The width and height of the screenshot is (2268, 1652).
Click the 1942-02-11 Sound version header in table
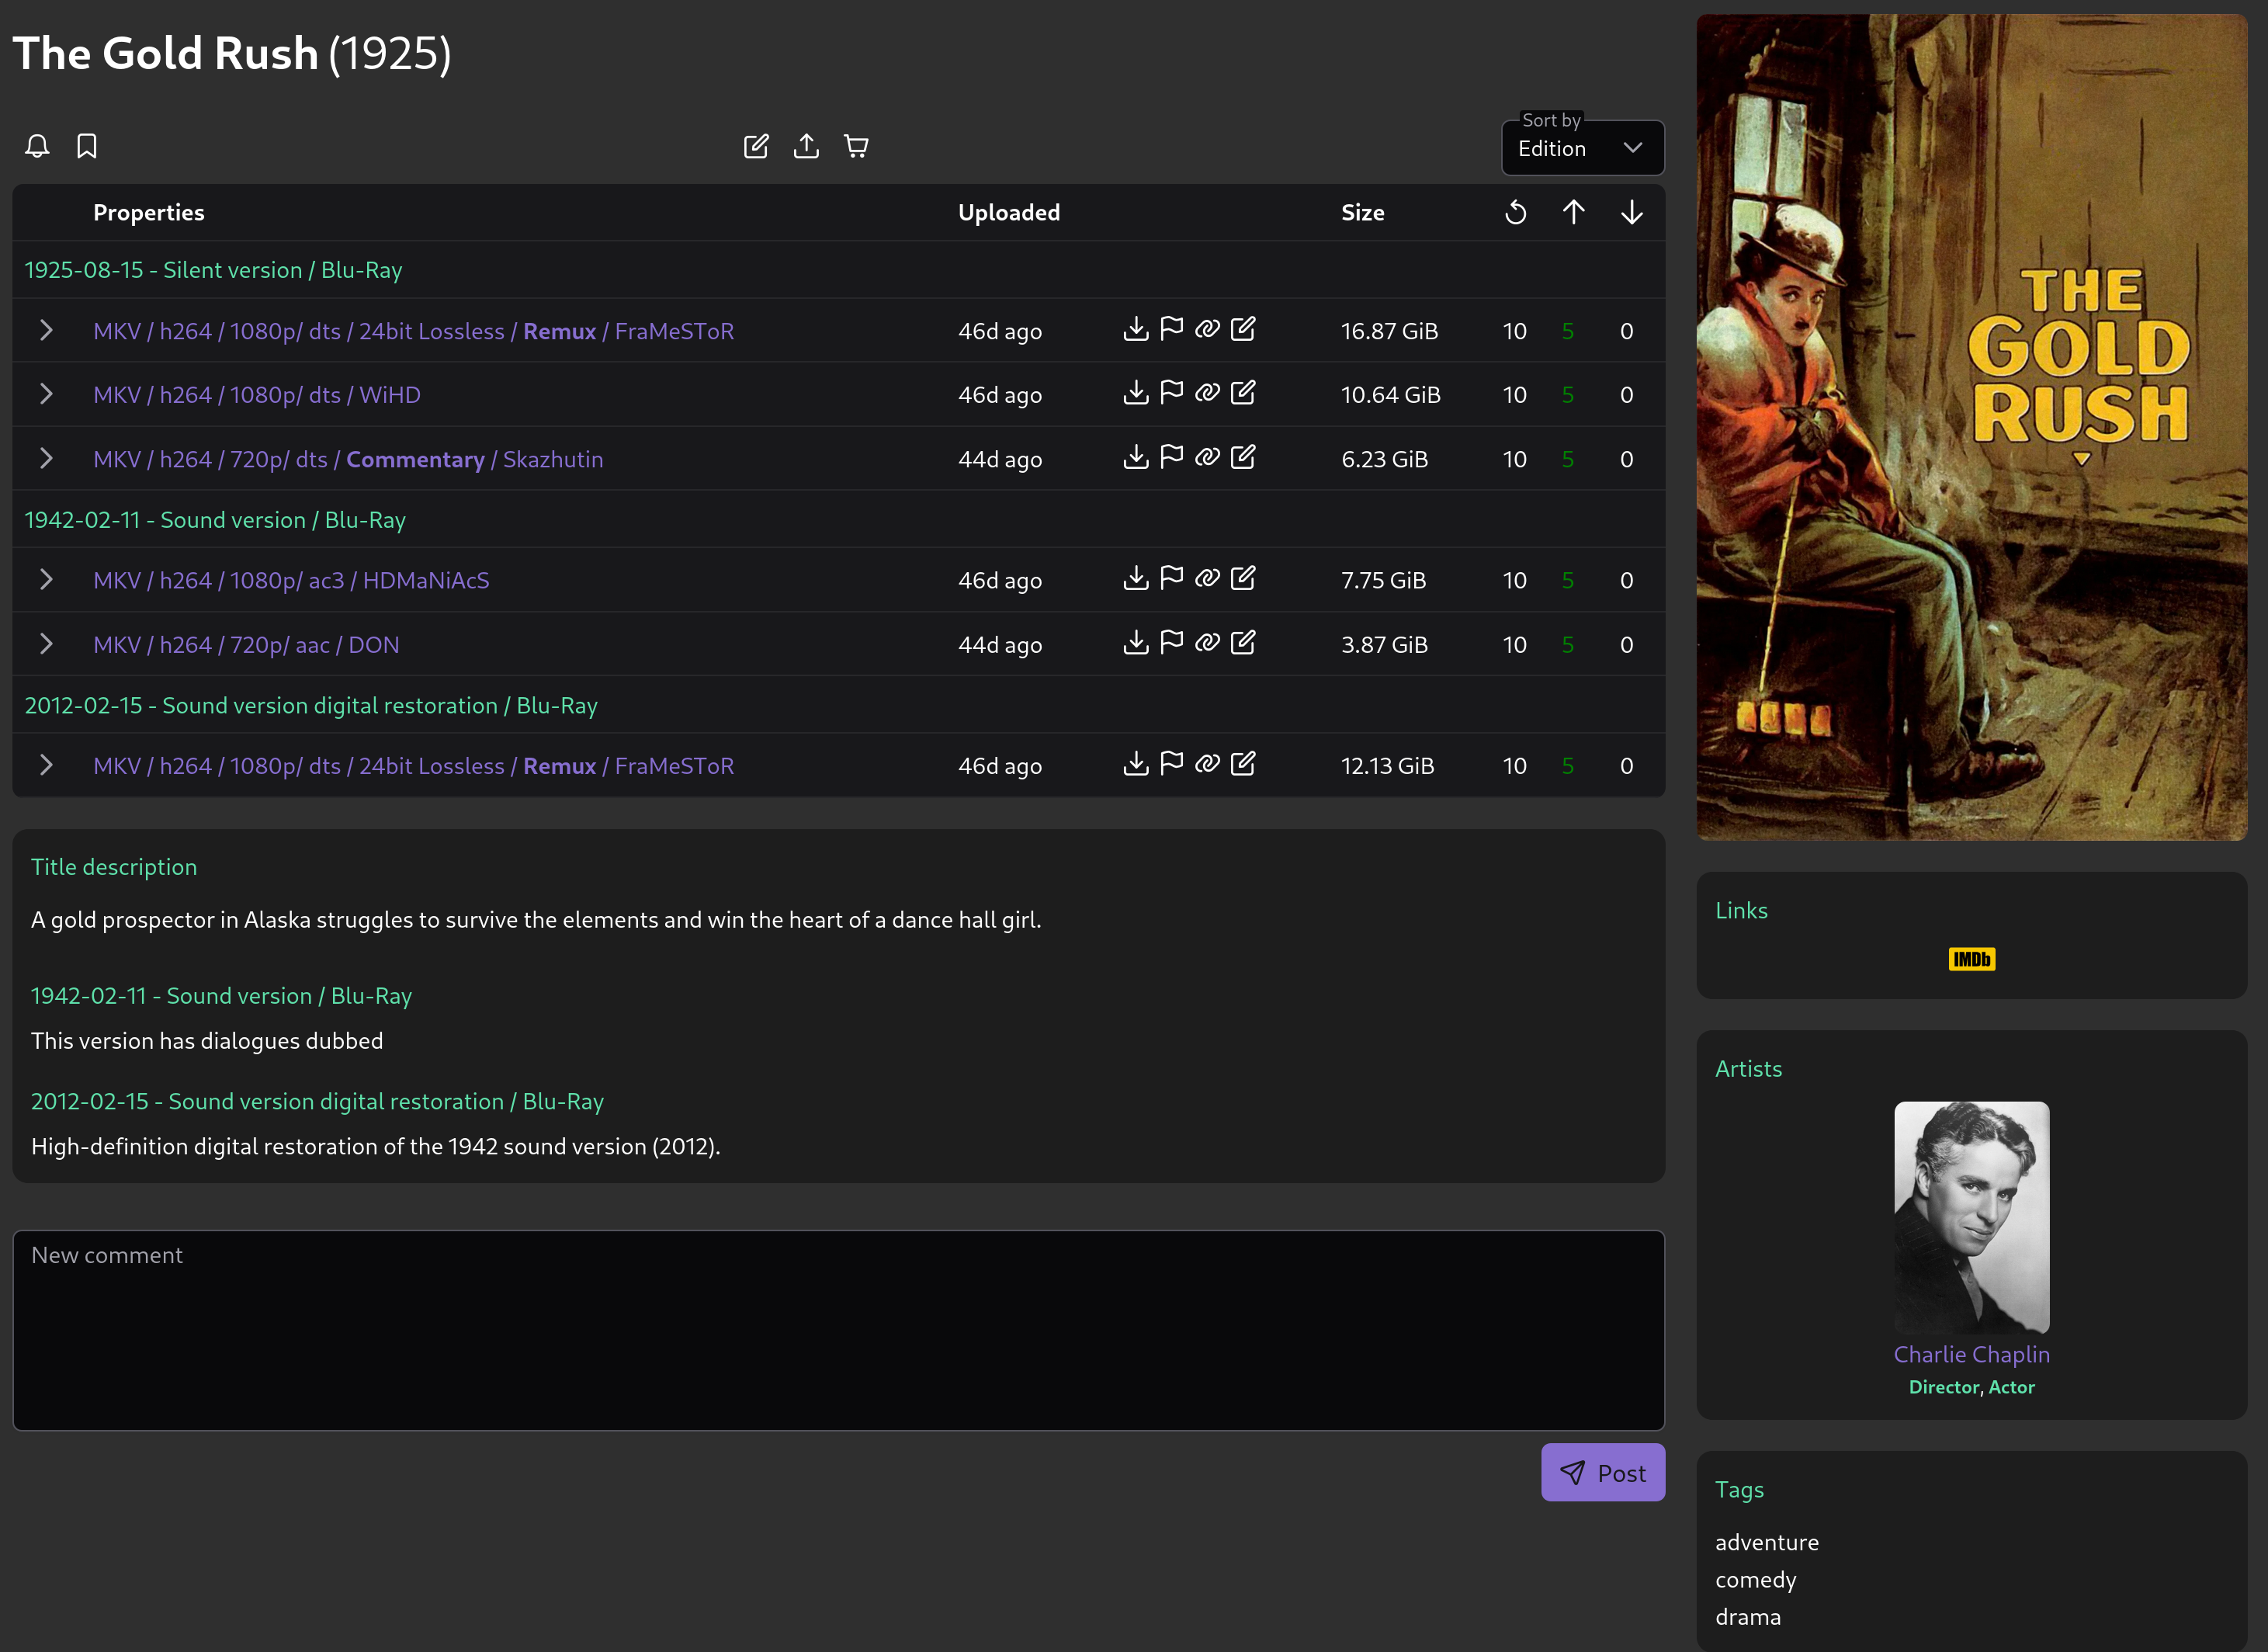coord(215,520)
